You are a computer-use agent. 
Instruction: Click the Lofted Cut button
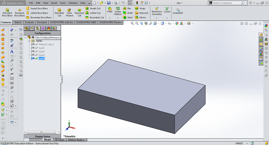(93, 13)
